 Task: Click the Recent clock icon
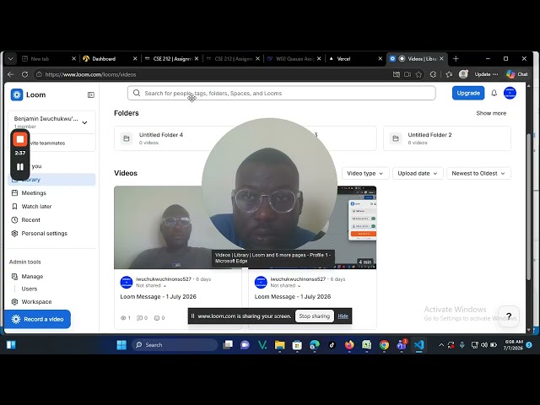(14, 219)
